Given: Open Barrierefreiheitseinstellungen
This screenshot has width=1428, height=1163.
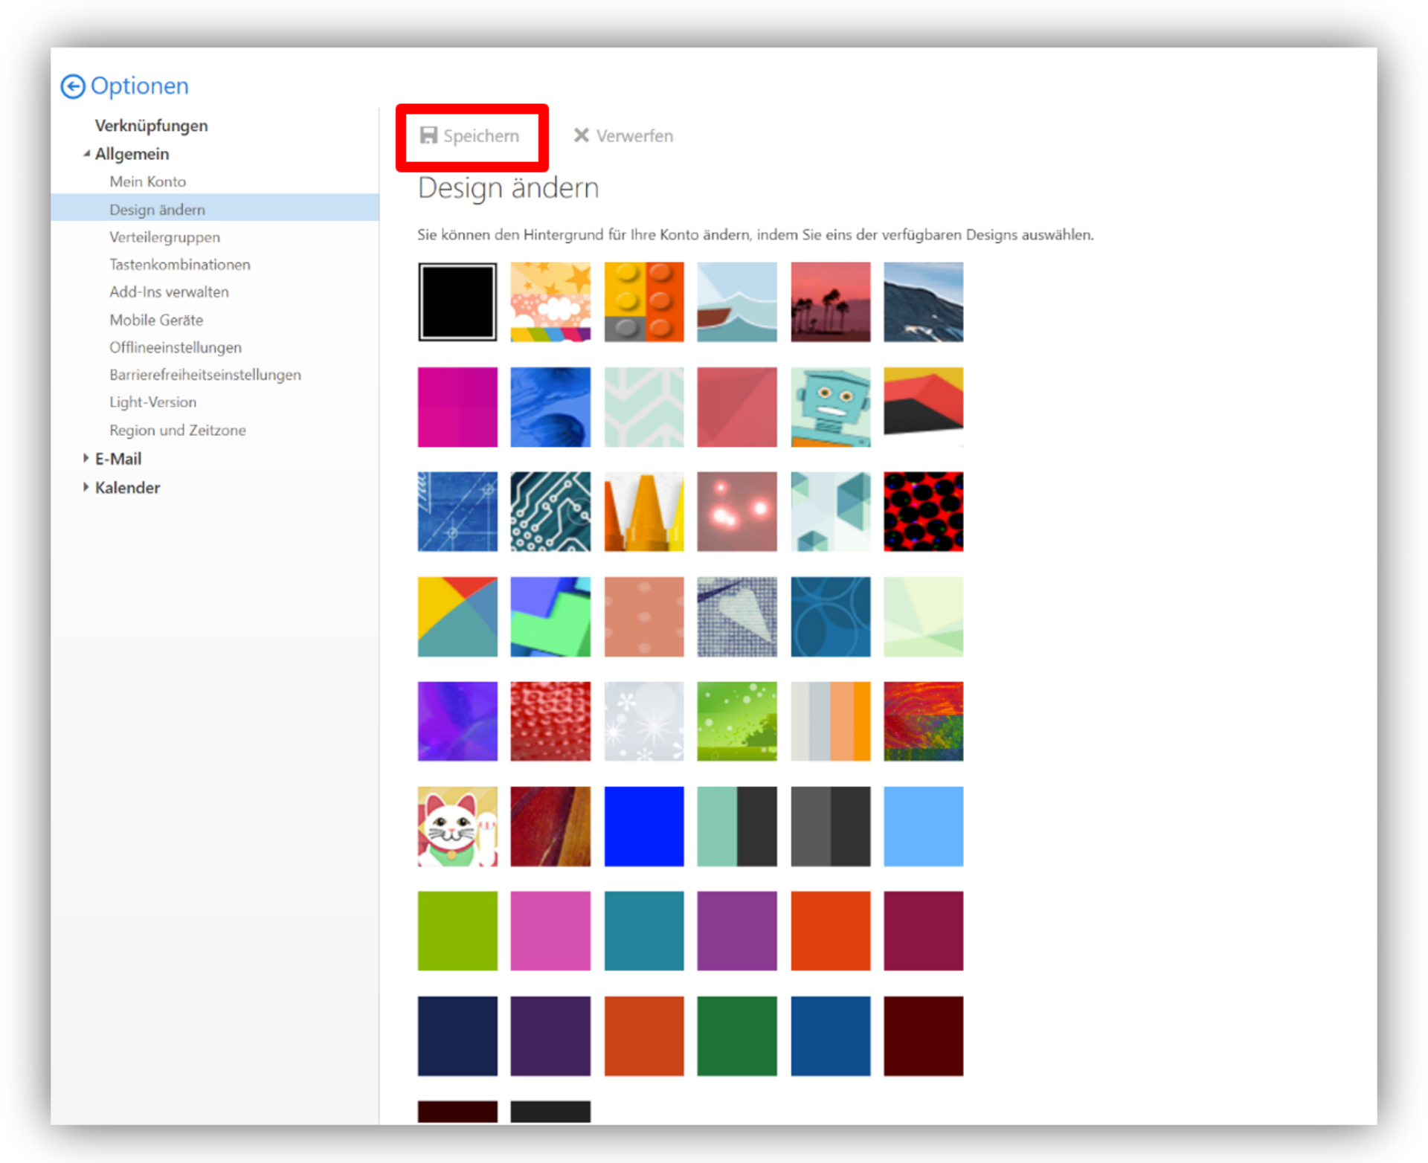Looking at the screenshot, I should (x=205, y=375).
